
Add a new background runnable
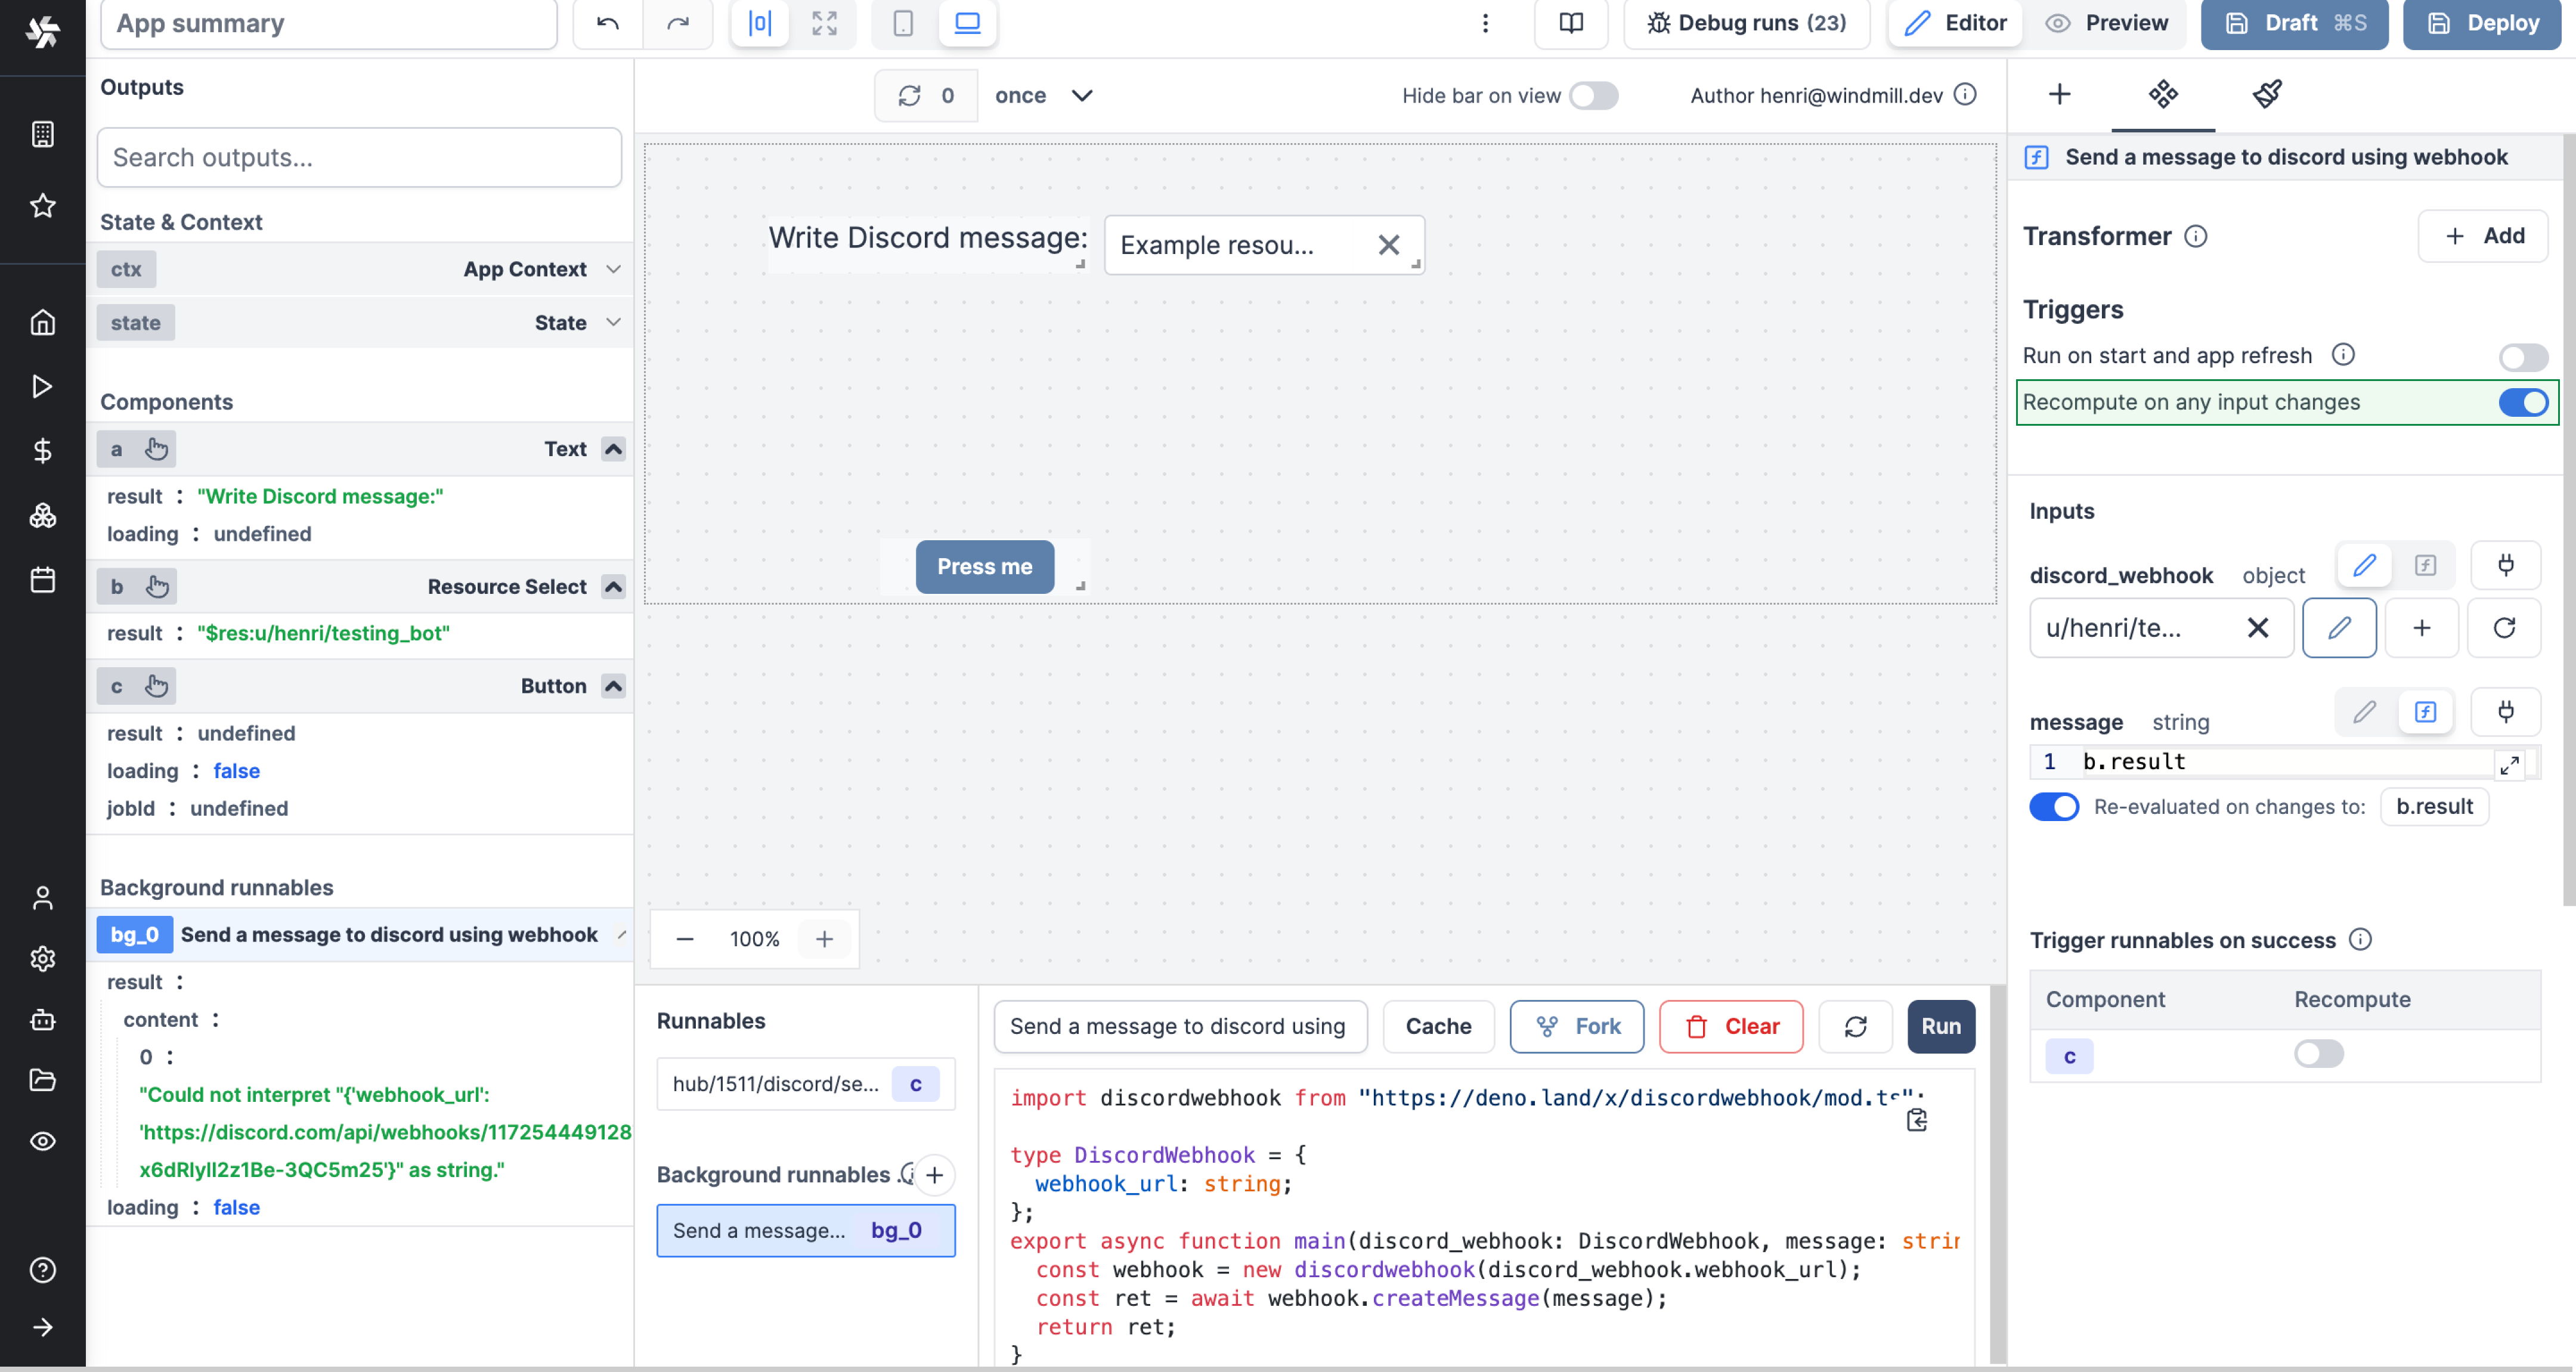[934, 1174]
